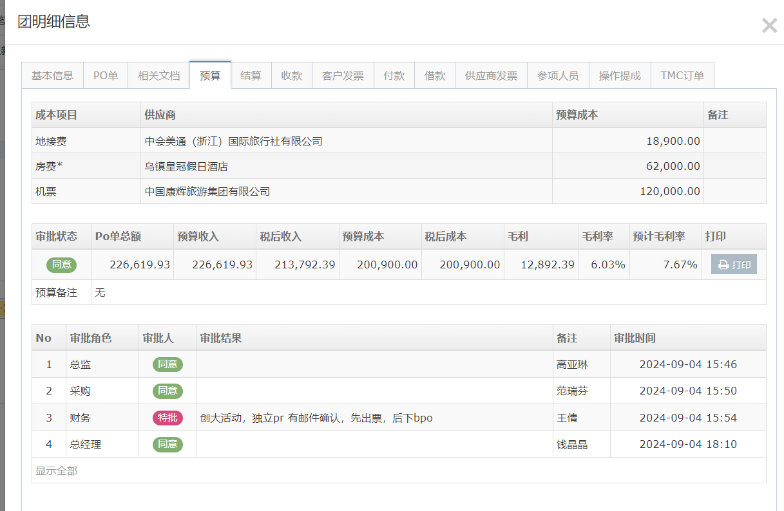View the 供应商发票 tab
The image size is (784, 511).
click(x=491, y=75)
